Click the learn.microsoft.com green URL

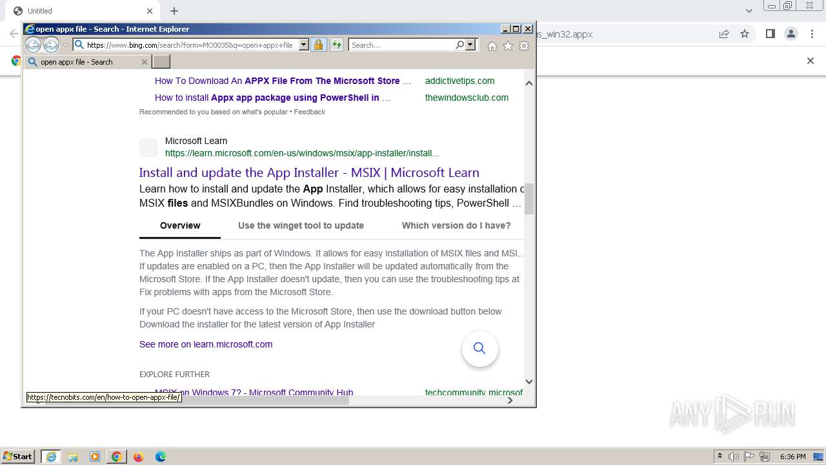coord(302,153)
